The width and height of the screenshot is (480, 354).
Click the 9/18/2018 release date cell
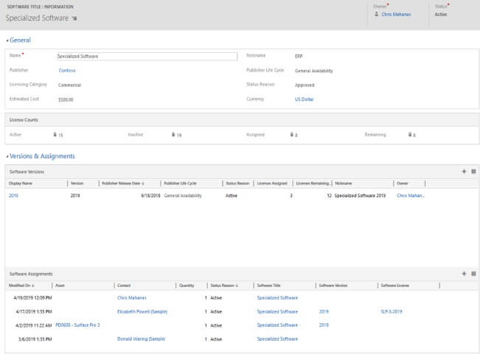150,196
